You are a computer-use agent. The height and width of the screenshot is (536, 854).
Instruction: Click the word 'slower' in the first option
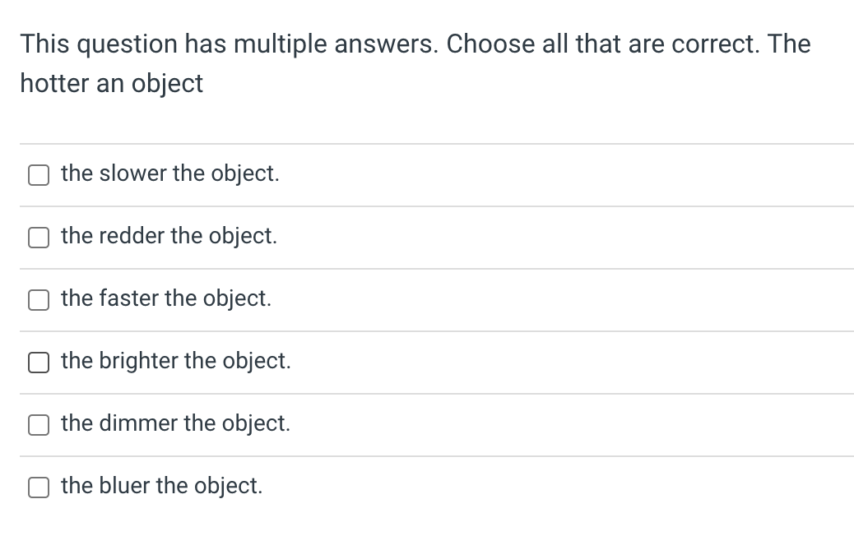point(132,173)
